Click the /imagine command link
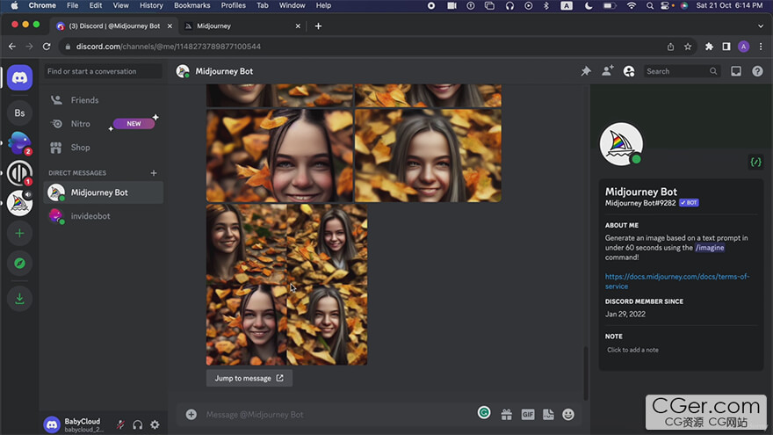This screenshot has width=773, height=435. pos(710,248)
